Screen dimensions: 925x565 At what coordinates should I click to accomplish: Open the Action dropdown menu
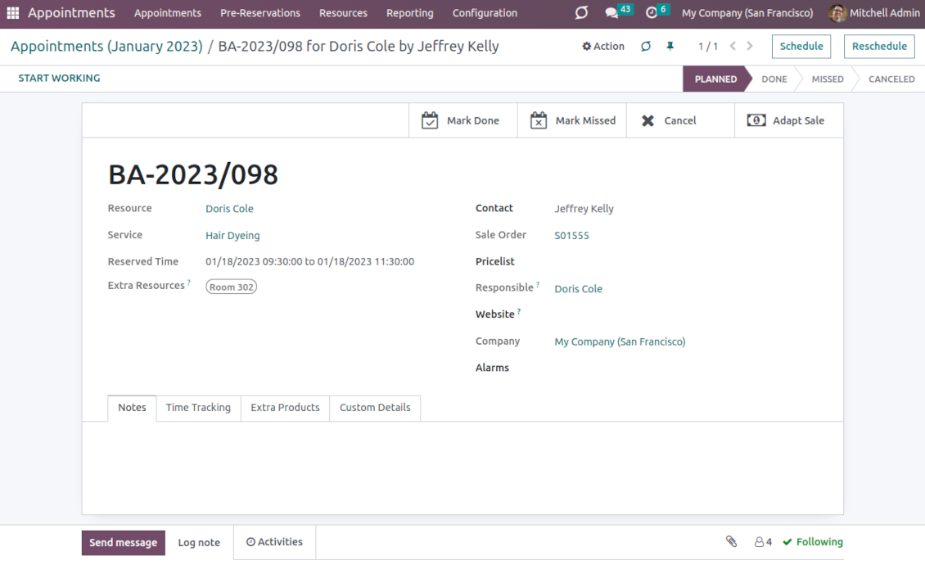click(x=603, y=47)
